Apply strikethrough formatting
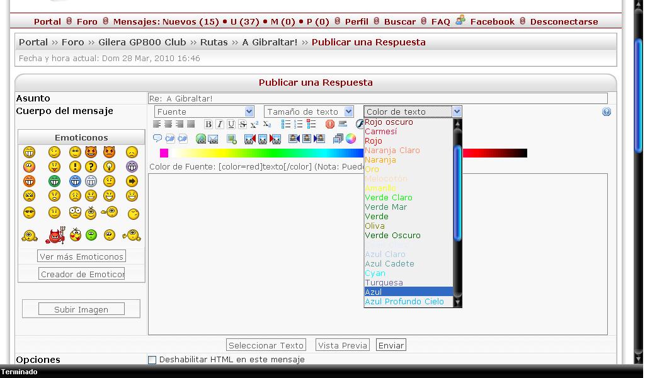The width and height of the screenshot is (645, 378). pyautogui.click(x=243, y=125)
